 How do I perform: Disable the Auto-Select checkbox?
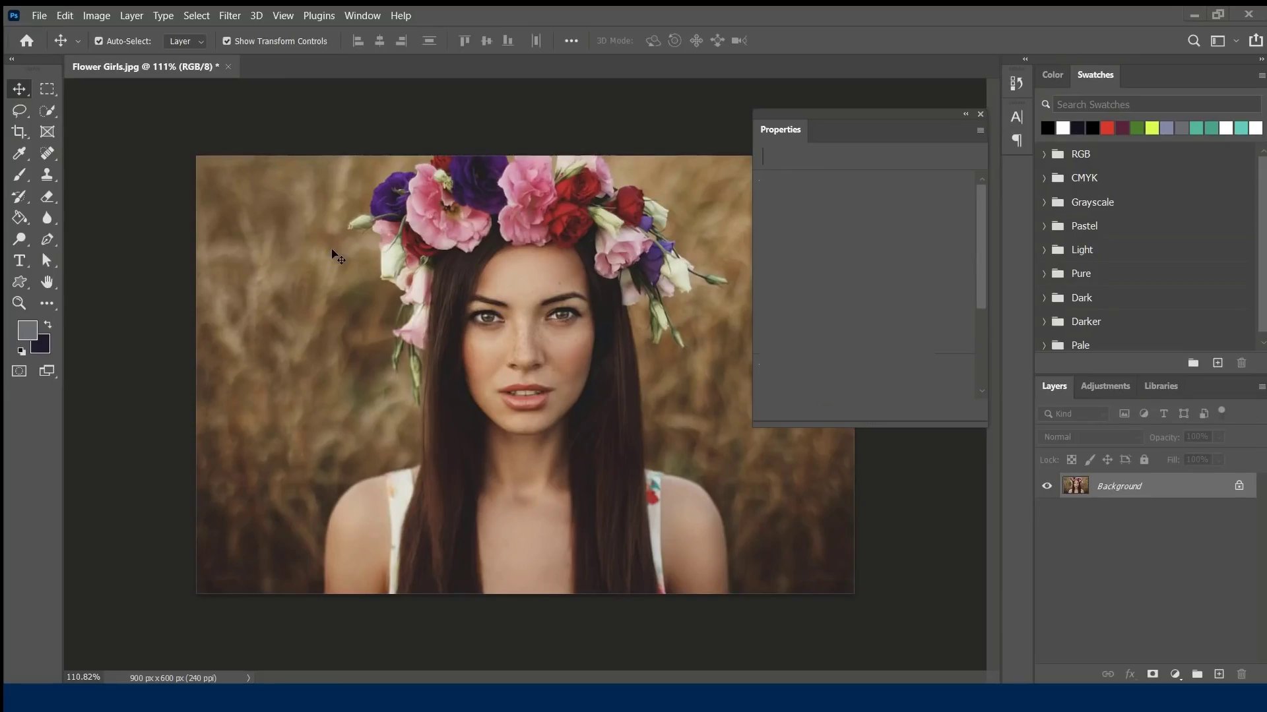(x=98, y=41)
